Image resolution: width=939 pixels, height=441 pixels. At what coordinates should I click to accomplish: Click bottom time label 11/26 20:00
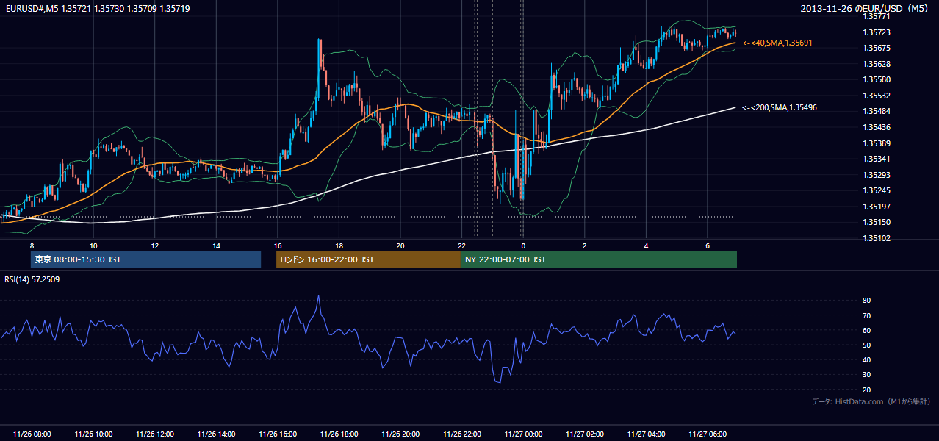pyautogui.click(x=400, y=434)
